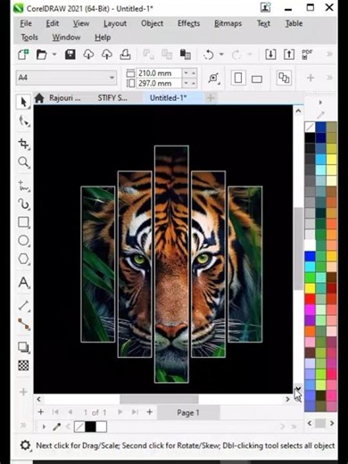Select the Pick tool
Viewport: 348px width, 464px height.
tap(24, 102)
